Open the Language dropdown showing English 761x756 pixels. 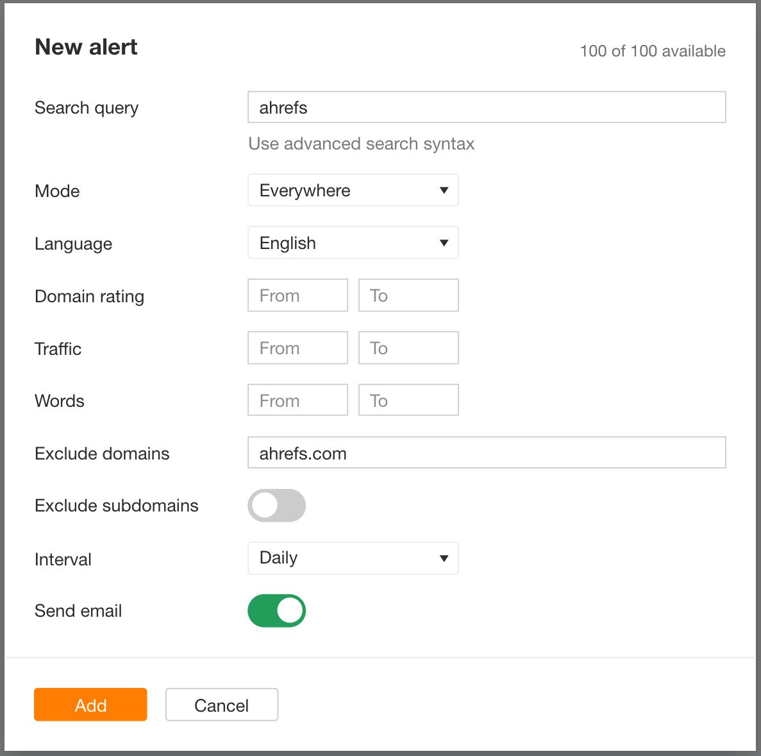pos(353,243)
